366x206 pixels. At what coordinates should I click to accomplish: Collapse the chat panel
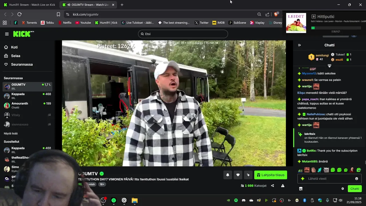299,45
